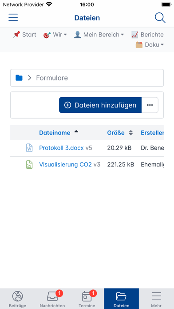
Task: Expand the Wir dropdown menu
Action: tap(55, 35)
